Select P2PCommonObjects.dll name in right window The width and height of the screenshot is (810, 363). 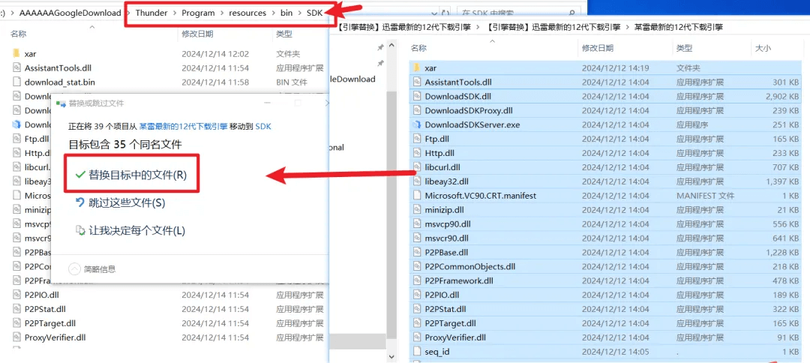click(470, 267)
